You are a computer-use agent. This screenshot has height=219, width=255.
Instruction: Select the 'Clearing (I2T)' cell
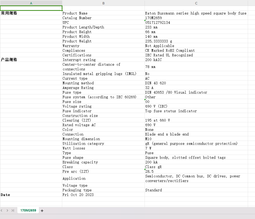103,120
